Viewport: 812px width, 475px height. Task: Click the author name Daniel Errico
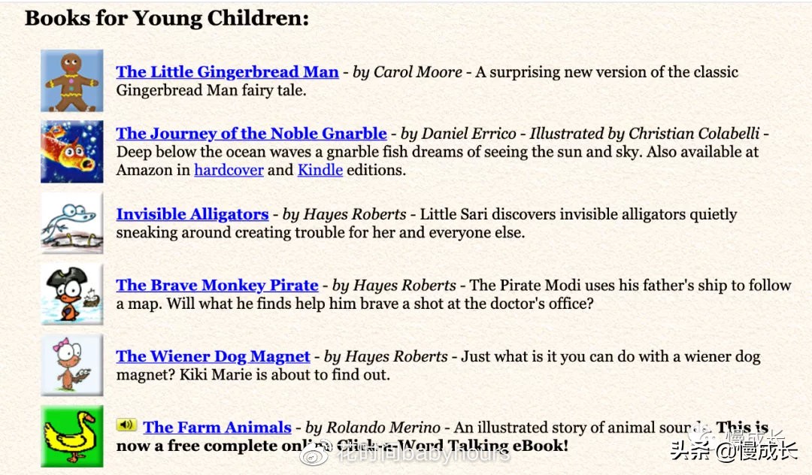pyautogui.click(x=468, y=134)
